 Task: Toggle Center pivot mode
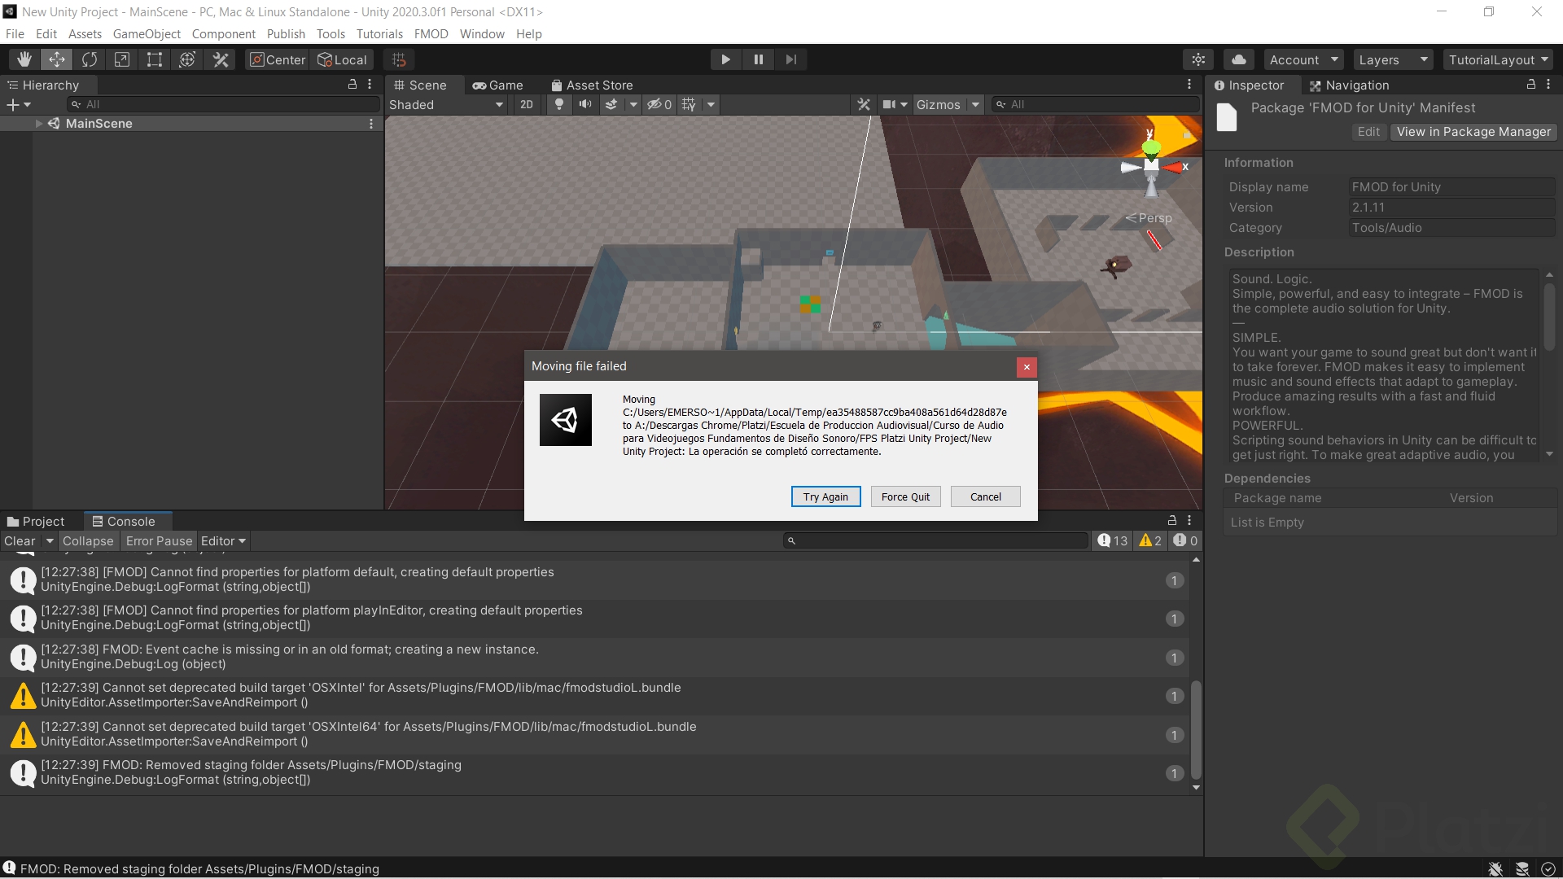pyautogui.click(x=278, y=59)
